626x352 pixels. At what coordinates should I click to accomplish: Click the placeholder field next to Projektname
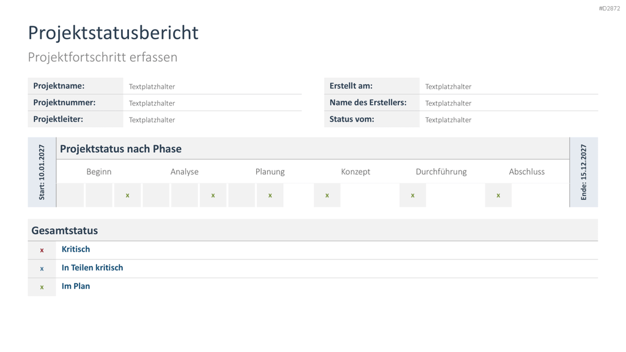(x=212, y=86)
